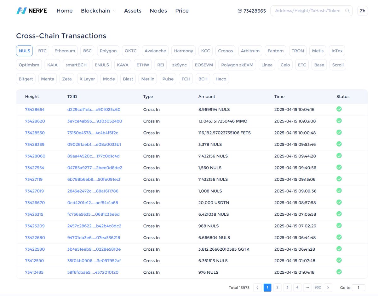
Task: Open the Price nav item
Action: [x=182, y=11]
